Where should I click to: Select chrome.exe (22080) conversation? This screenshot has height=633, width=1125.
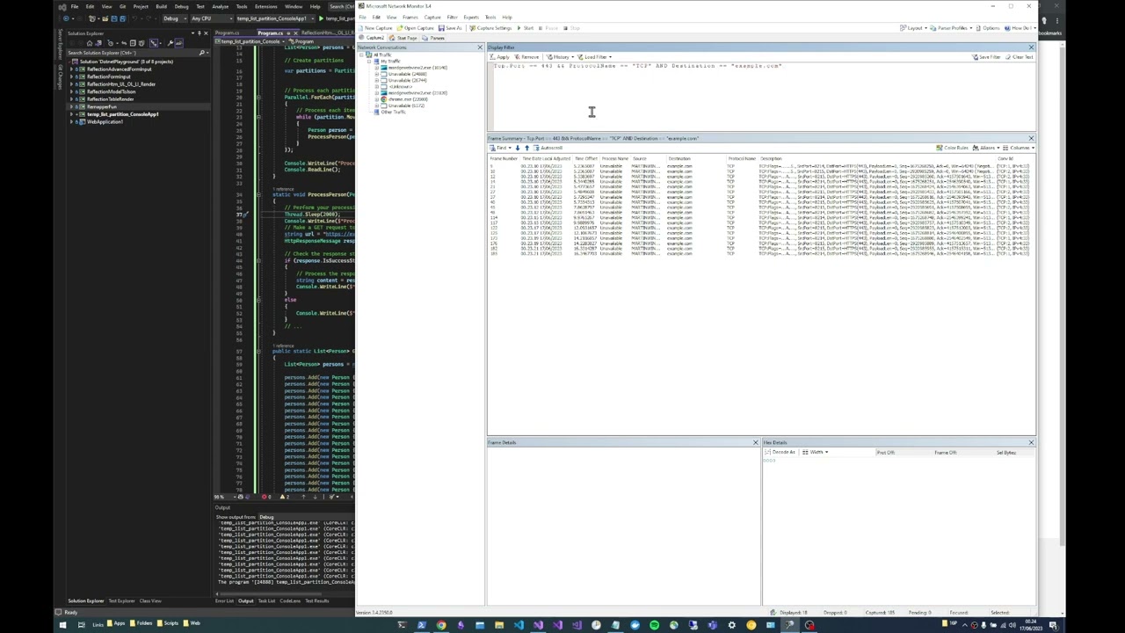403,99
